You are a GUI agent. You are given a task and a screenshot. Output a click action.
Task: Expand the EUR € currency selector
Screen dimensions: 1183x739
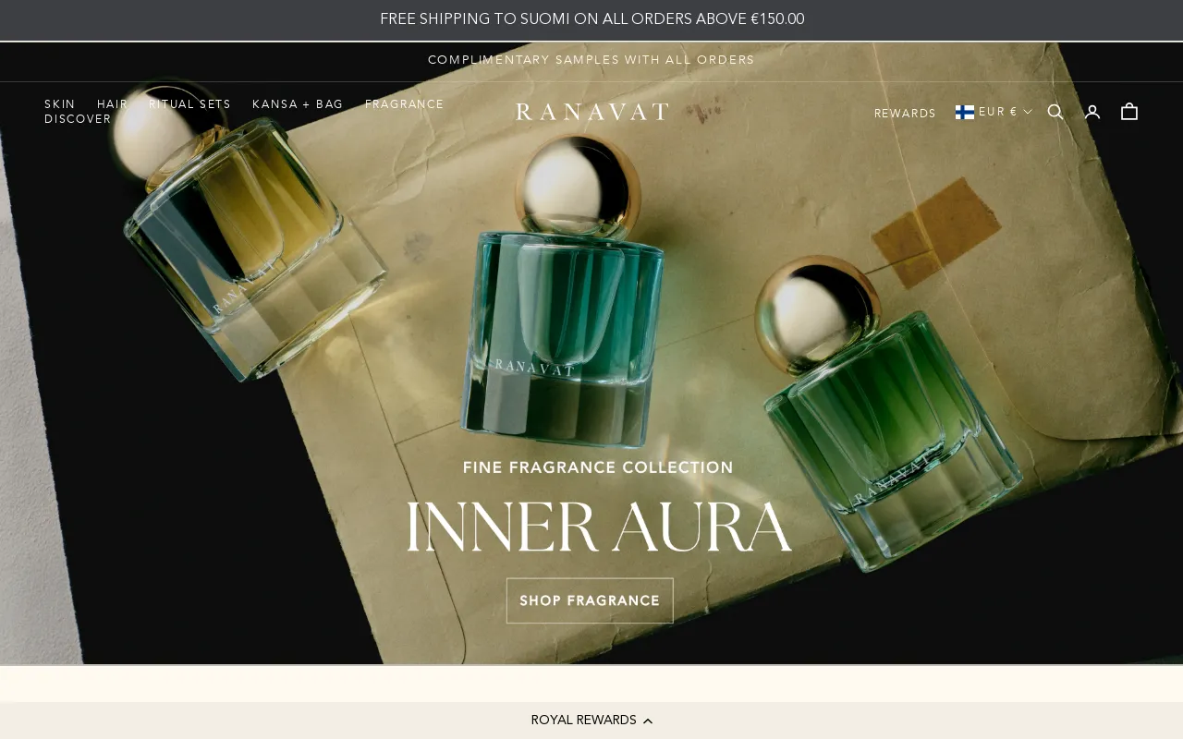pyautogui.click(x=994, y=112)
